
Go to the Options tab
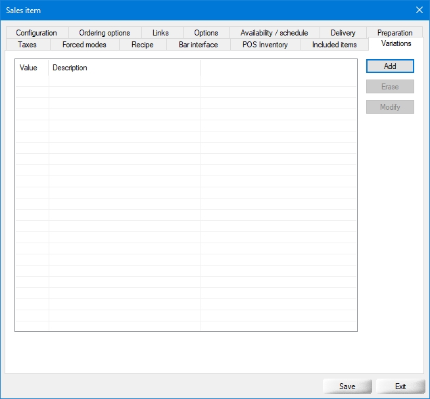point(206,33)
